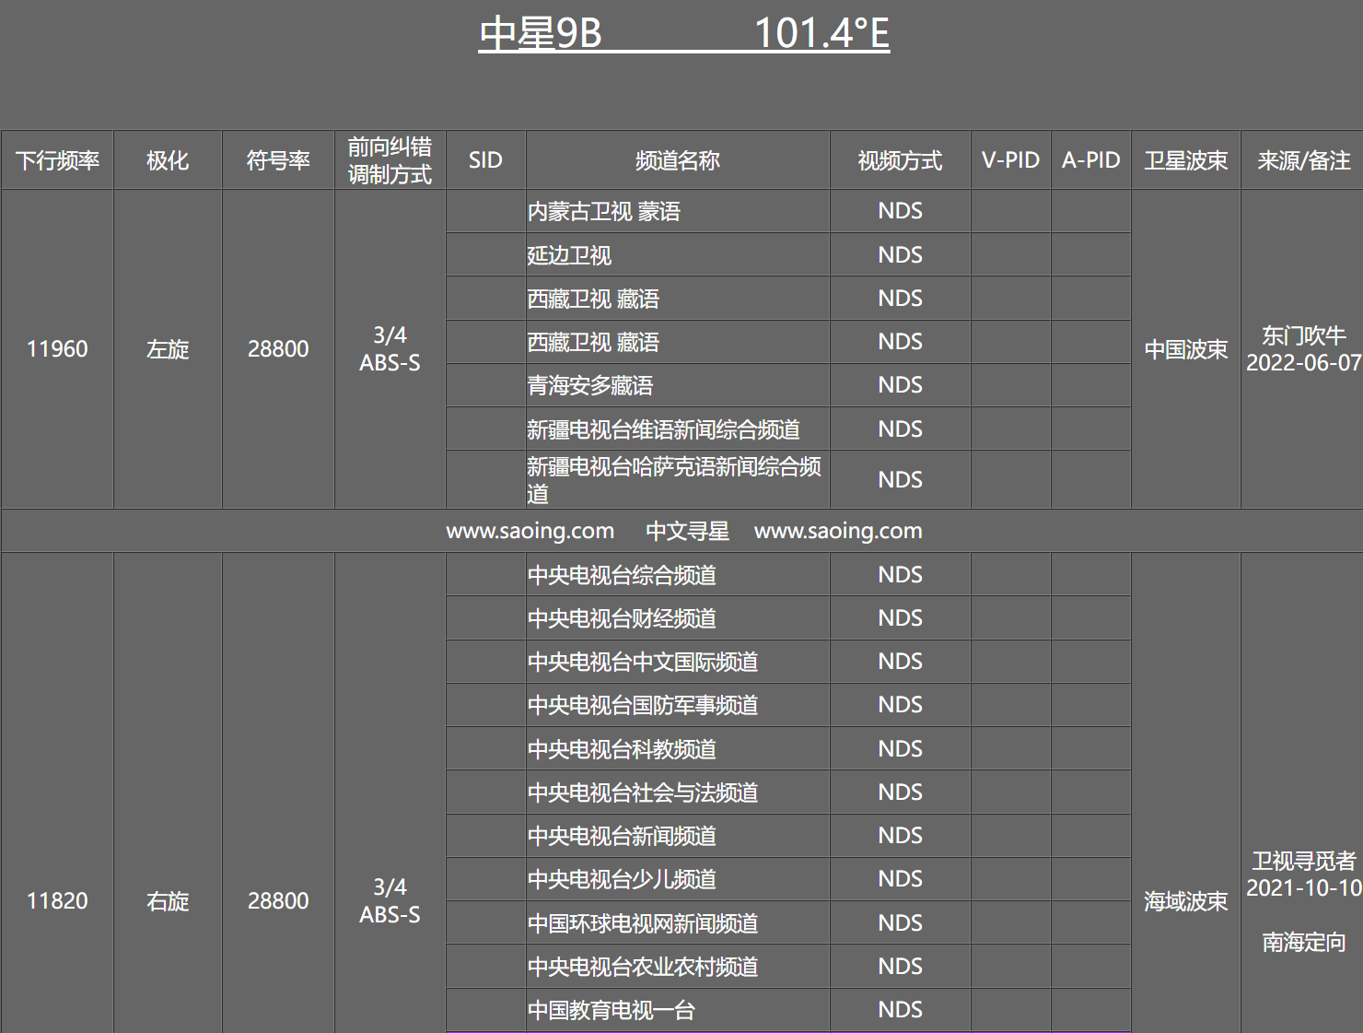Click the 符号率 column header

[278, 160]
